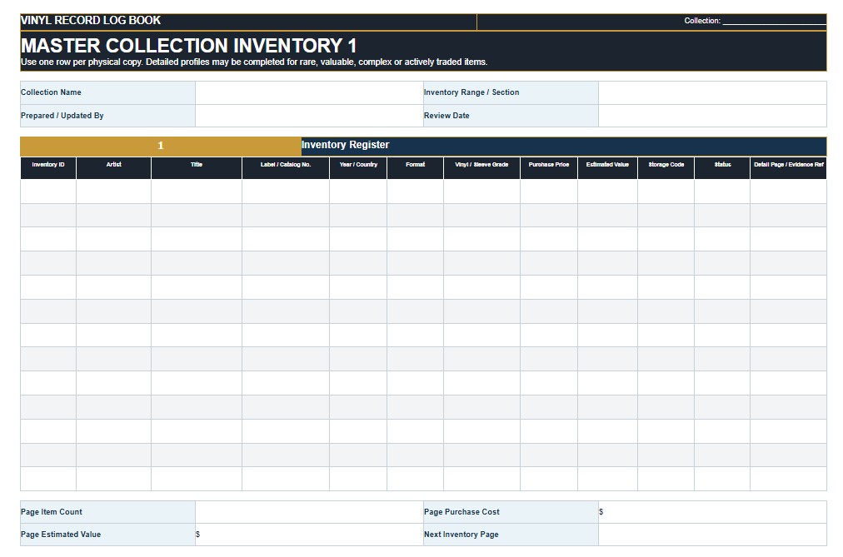Click the Inventory Range / Section value cell
The width and height of the screenshot is (843, 557).
click(x=712, y=92)
